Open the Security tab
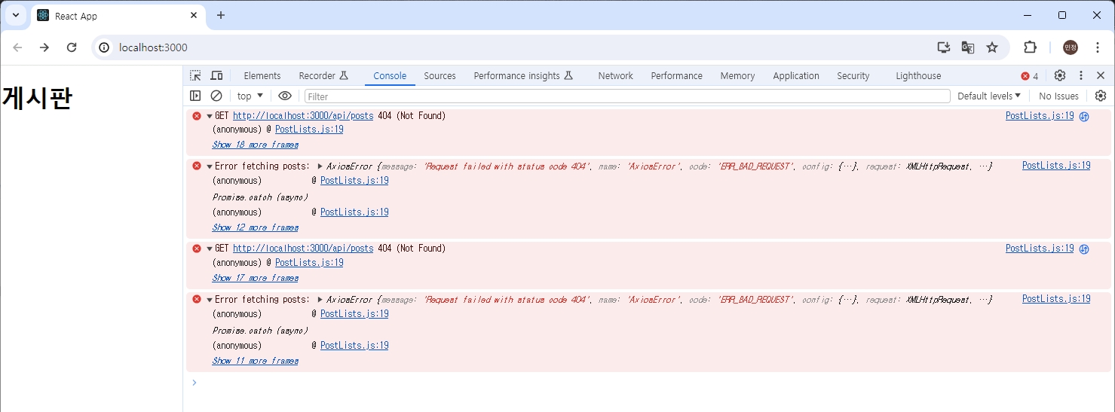 pyautogui.click(x=853, y=75)
